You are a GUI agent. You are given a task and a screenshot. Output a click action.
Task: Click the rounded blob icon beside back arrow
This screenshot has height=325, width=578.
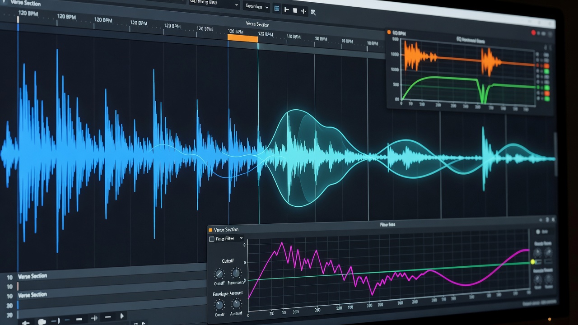tap(42, 322)
